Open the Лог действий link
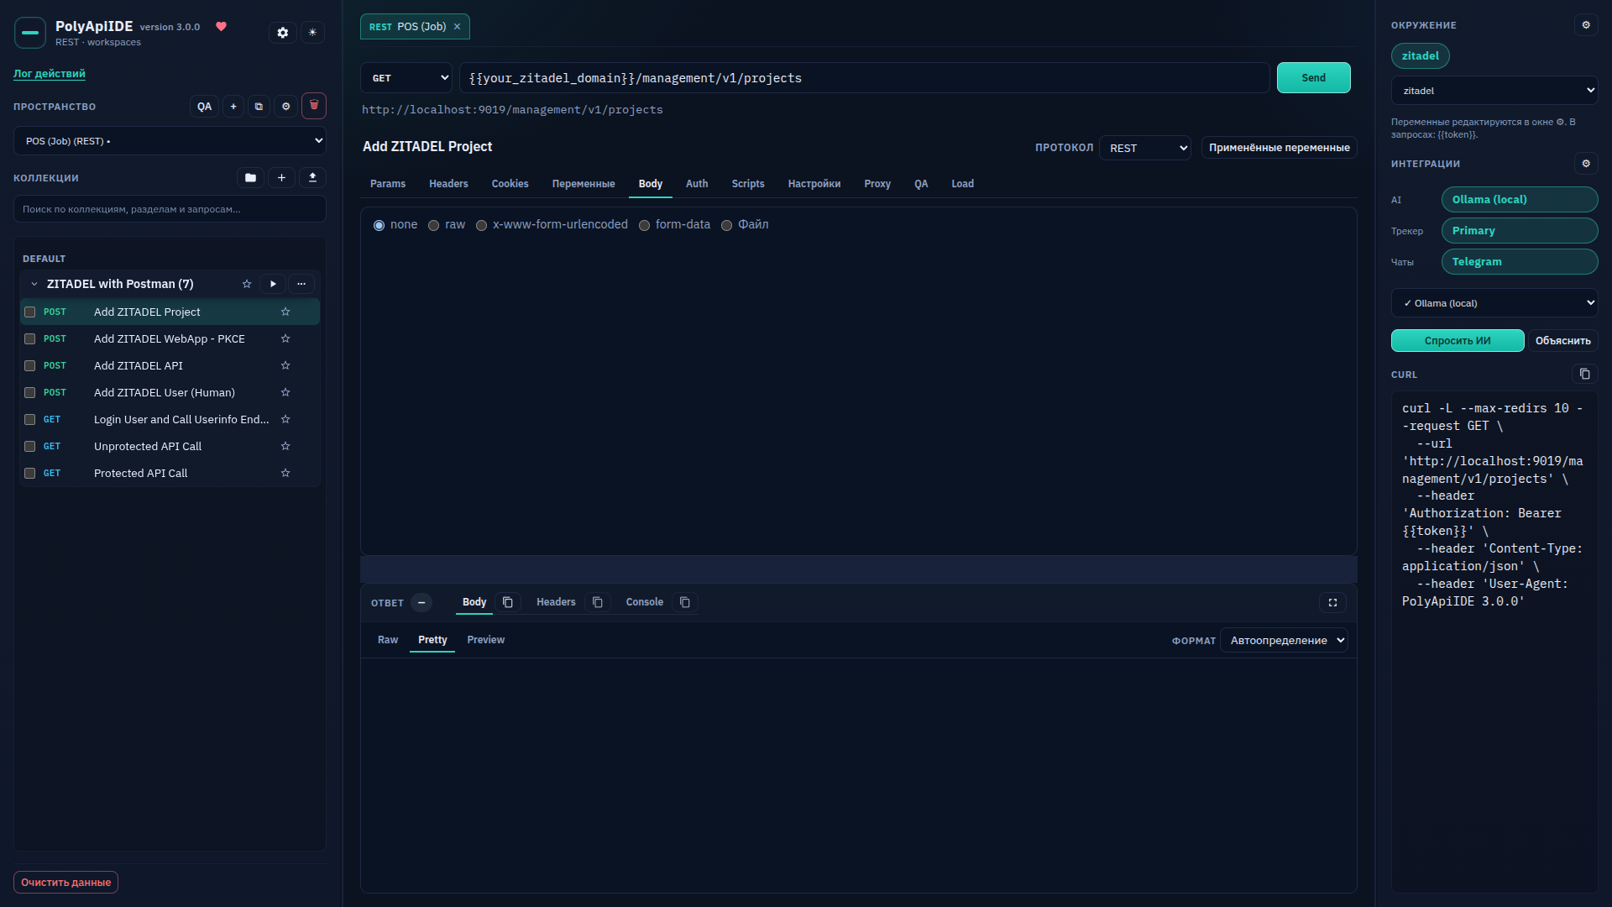 pos(50,74)
